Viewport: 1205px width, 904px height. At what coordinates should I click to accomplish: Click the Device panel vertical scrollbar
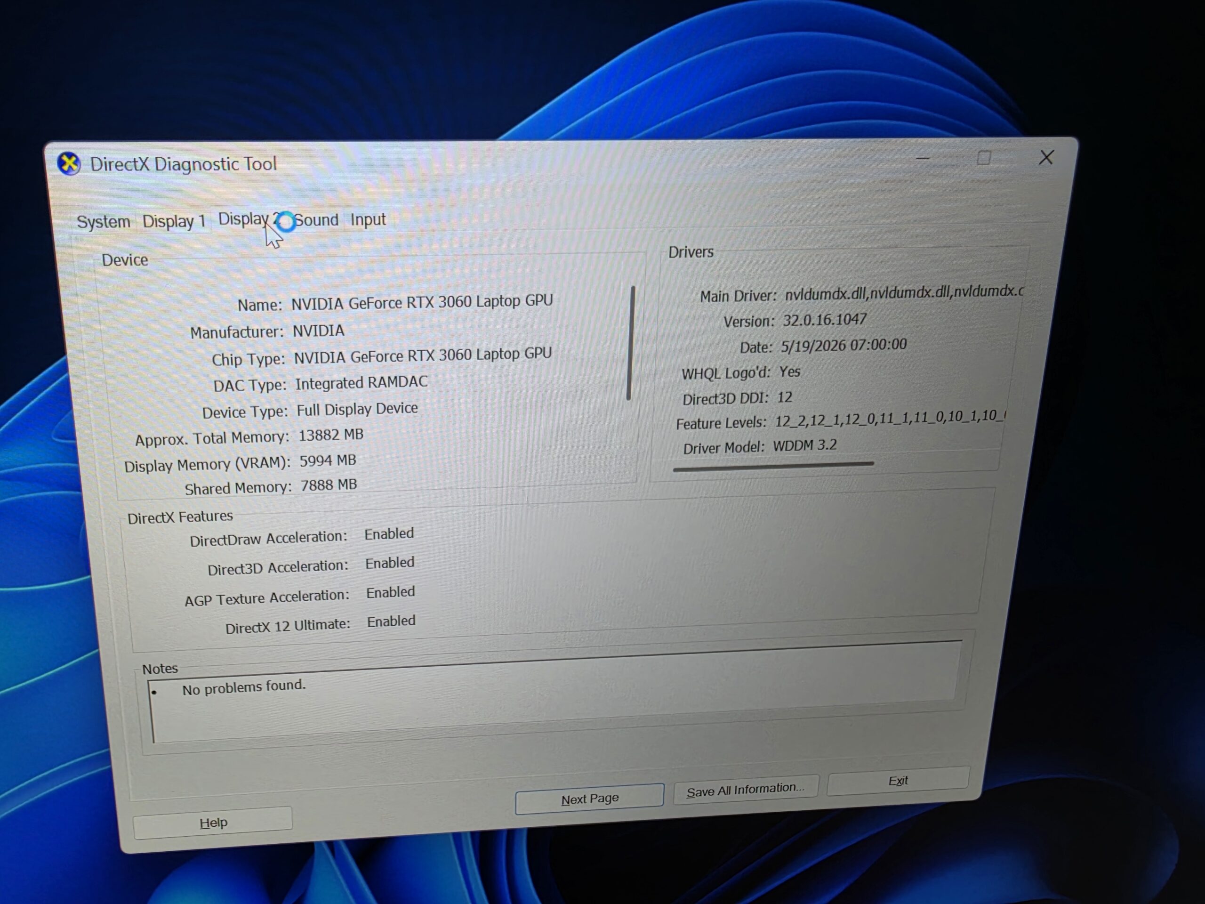point(631,343)
